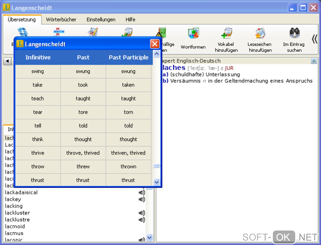Click the past form threw
The height and width of the screenshot is (245, 321).
83,167
